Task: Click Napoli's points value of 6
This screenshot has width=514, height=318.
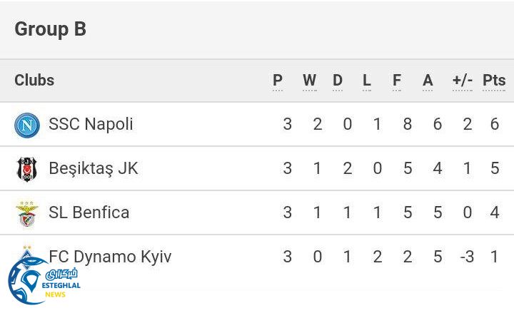Action: pyautogui.click(x=494, y=124)
